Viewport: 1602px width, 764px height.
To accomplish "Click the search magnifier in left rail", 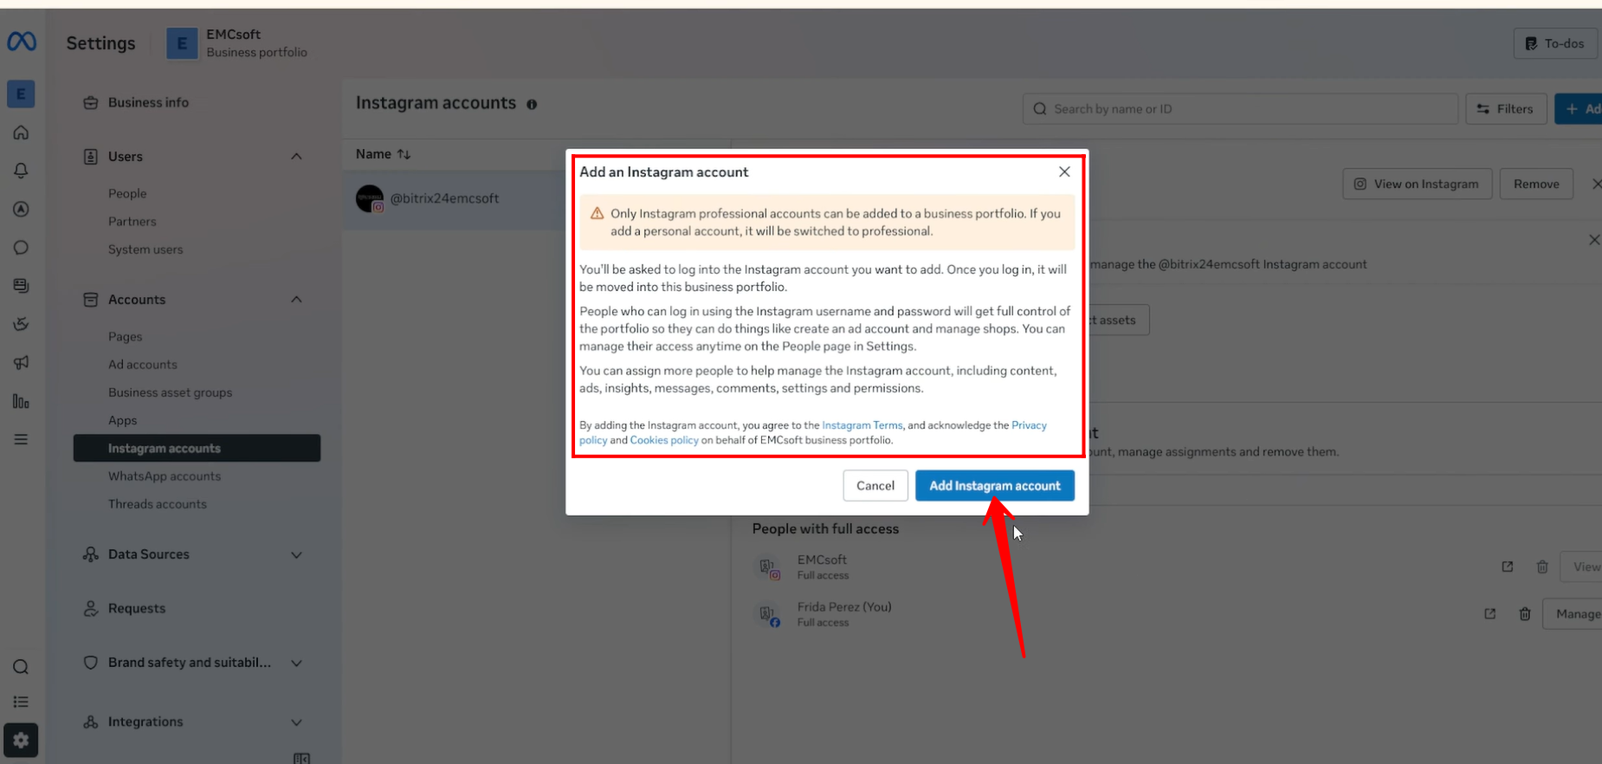I will point(21,667).
